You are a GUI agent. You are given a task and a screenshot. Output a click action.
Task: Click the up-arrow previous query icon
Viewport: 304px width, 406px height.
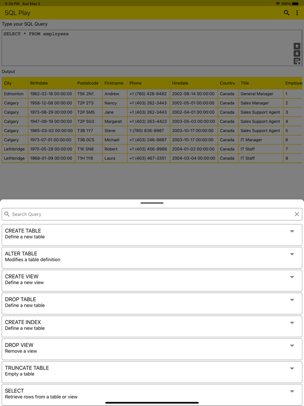point(297,46)
